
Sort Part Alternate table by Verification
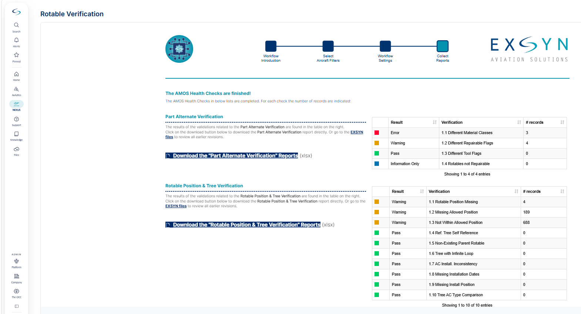click(481, 122)
